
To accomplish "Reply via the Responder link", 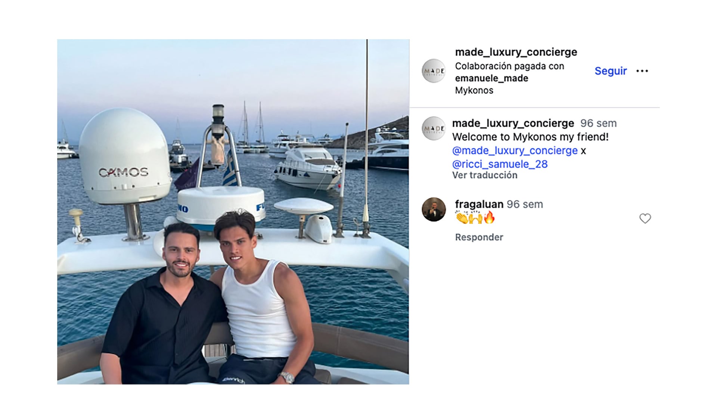I will pos(478,237).
